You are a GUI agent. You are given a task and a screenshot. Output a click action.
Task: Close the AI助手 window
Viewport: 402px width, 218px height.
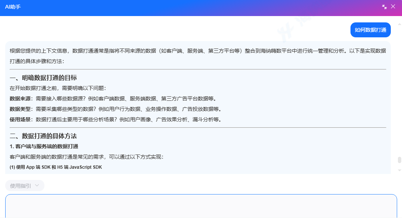click(x=393, y=6)
